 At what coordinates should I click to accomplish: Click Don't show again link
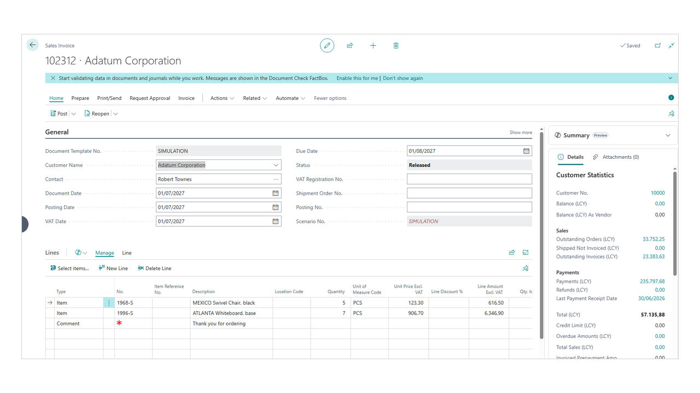point(403,78)
